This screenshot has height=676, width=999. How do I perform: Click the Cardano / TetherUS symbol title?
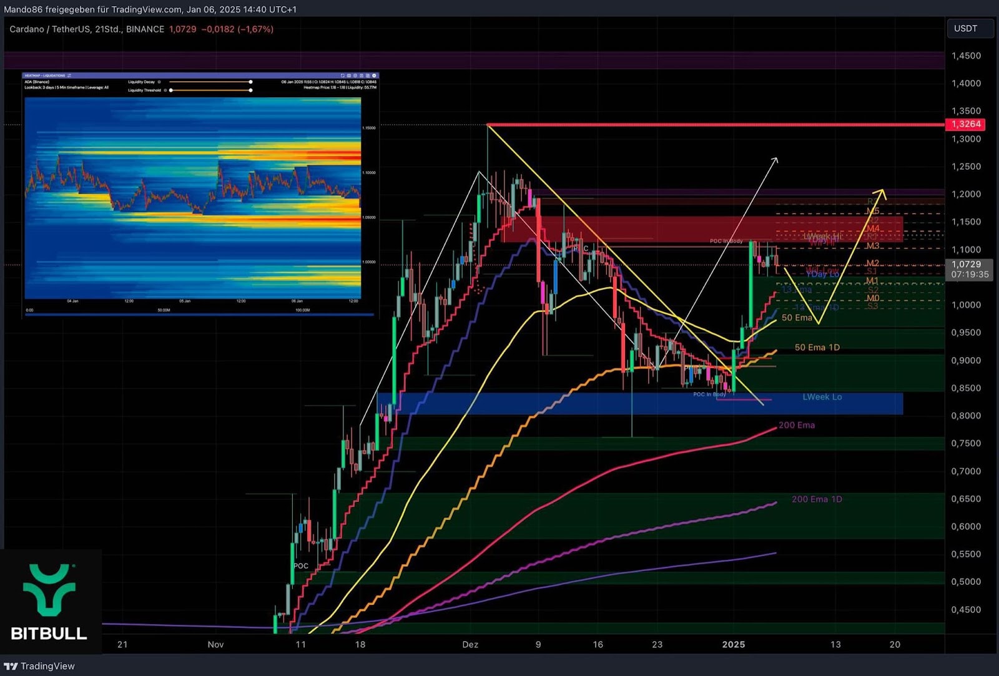coord(49,29)
